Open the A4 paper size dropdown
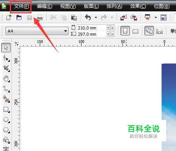The width and height of the screenshot is (176, 151). 37,31
